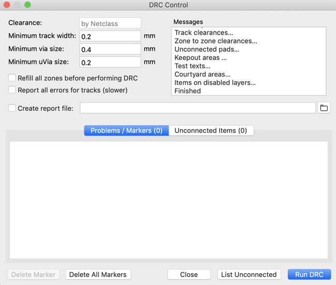Select 'Keepout areas ...' message line
This screenshot has width=336, height=285.
coord(201,58)
